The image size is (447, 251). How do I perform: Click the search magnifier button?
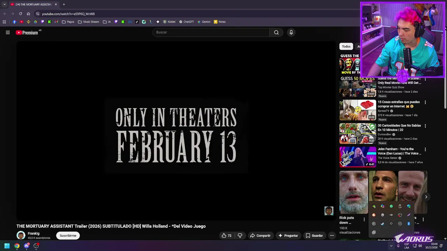(x=276, y=32)
